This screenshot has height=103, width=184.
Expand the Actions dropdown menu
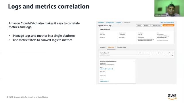pyautogui.click(x=147, y=25)
